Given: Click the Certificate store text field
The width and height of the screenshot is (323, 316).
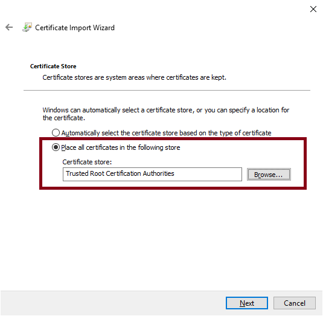Looking at the screenshot, I should 152,174.
